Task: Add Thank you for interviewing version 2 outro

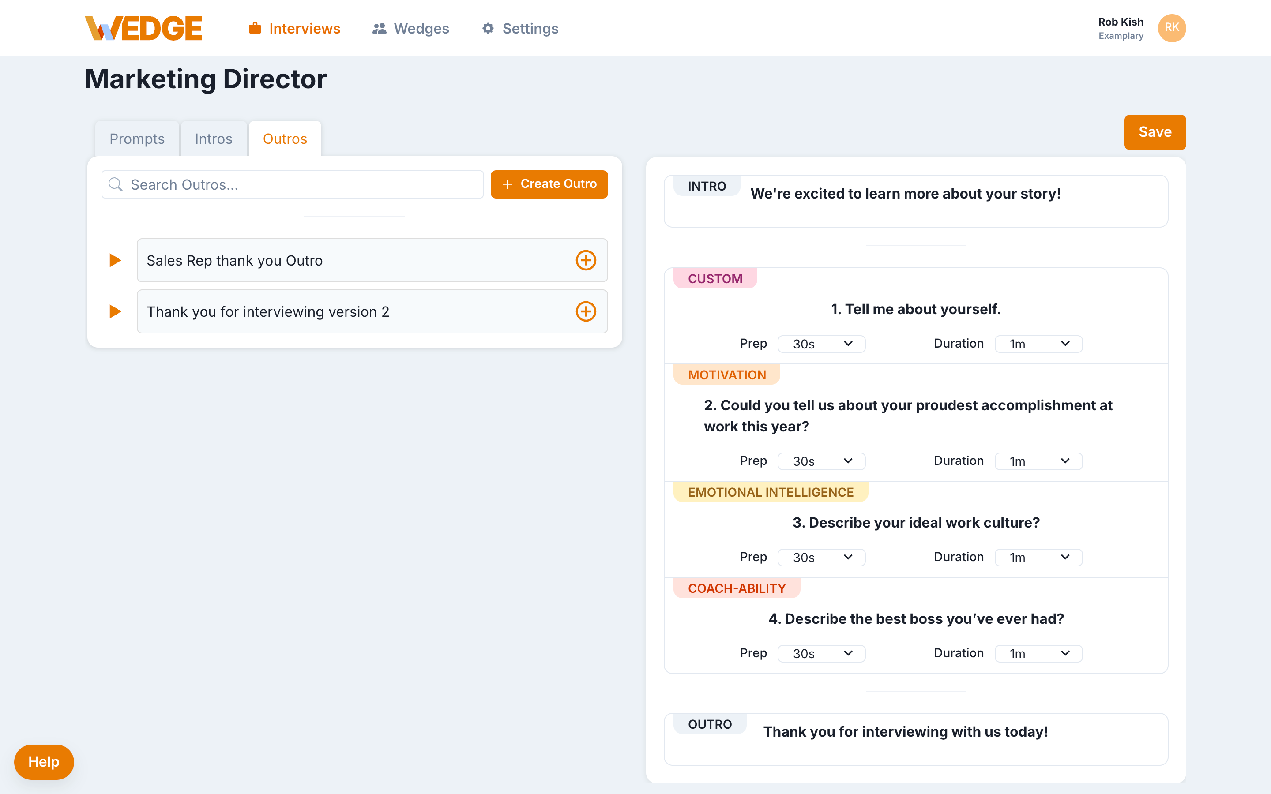Action: point(586,311)
